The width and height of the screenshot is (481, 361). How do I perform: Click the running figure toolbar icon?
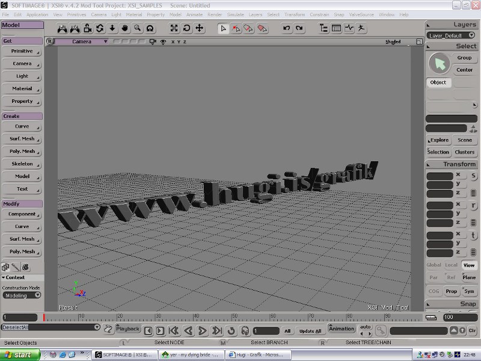coord(361,28)
